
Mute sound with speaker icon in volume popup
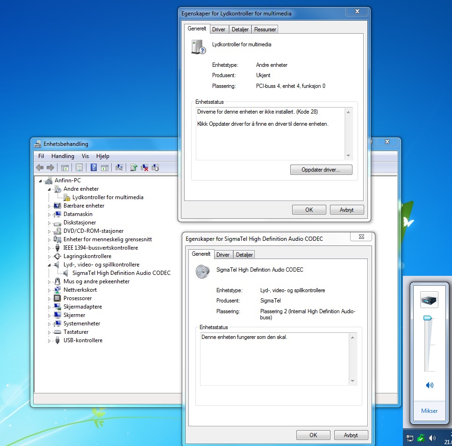tap(430, 385)
